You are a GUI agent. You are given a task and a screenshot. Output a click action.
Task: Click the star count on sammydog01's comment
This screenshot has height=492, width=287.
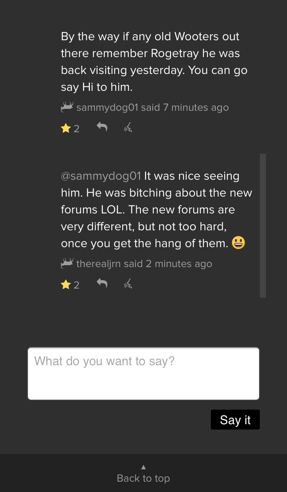(x=77, y=129)
